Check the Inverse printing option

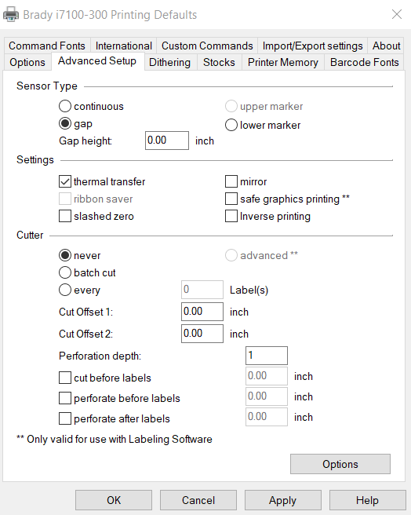point(231,216)
